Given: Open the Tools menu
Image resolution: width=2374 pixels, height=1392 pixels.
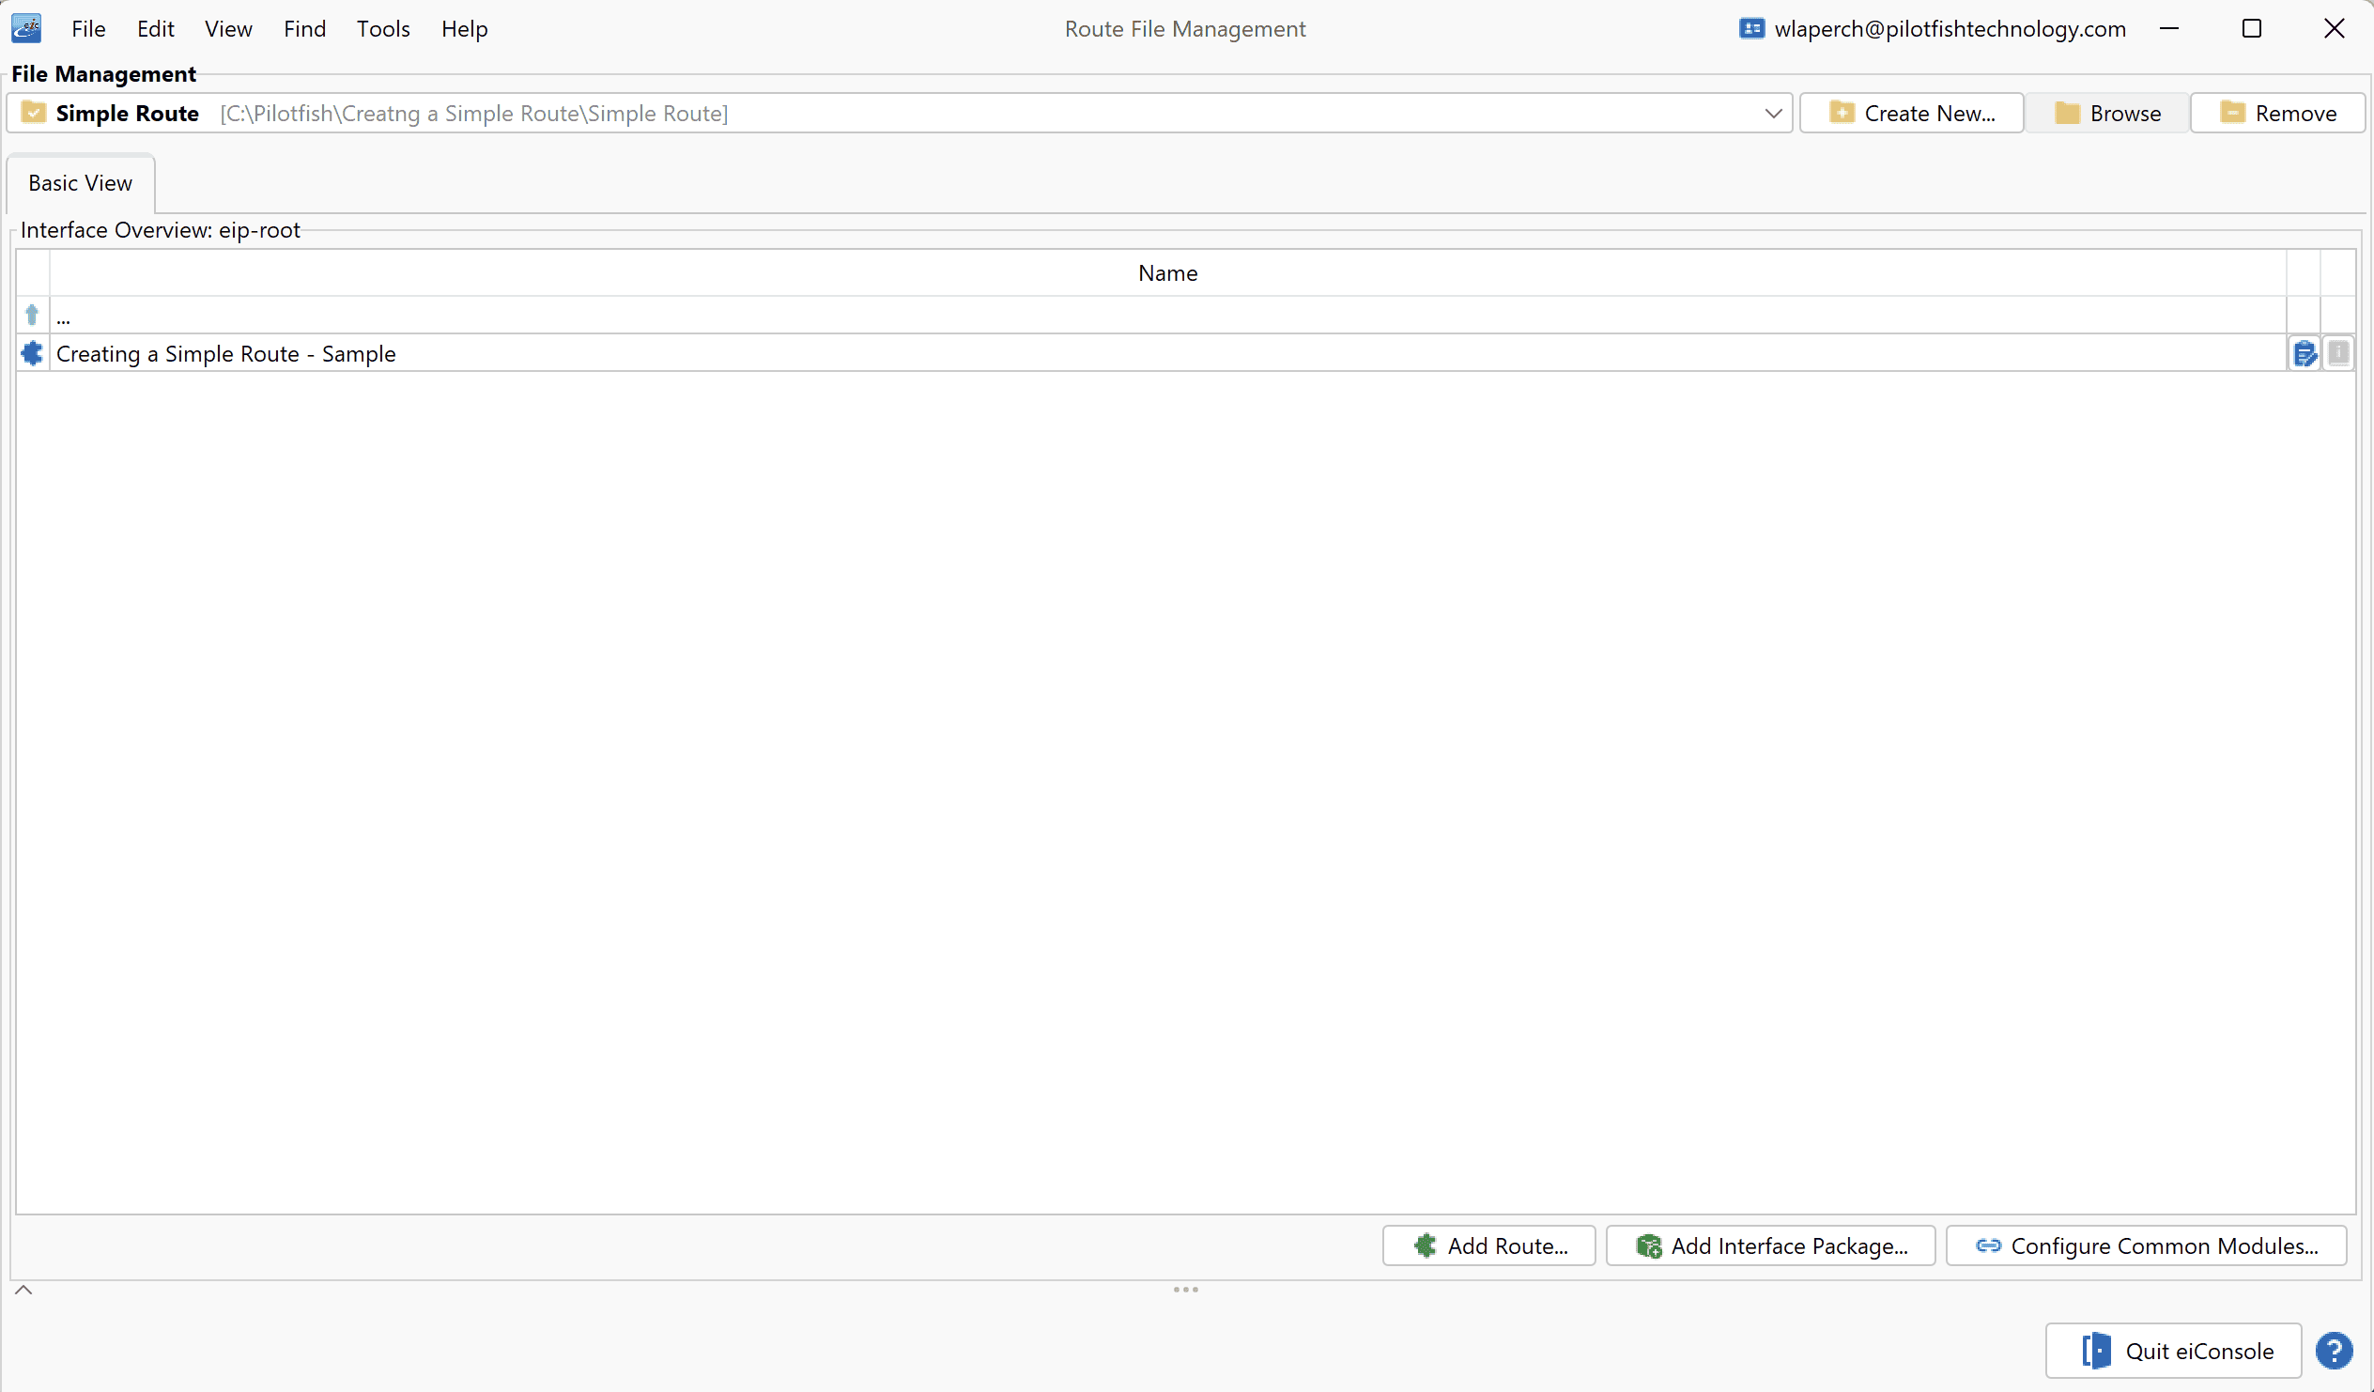Looking at the screenshot, I should pos(383,29).
